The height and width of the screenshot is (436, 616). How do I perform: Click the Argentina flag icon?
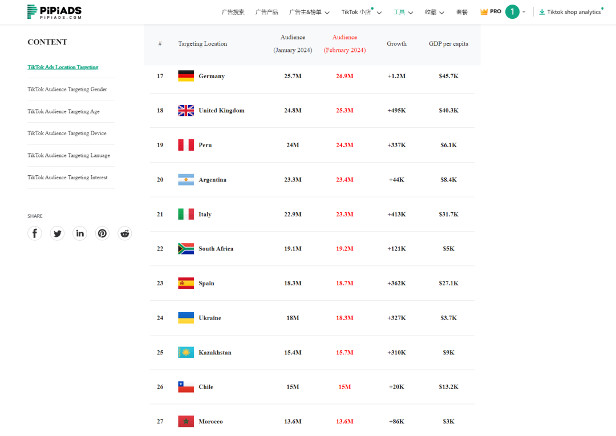pos(186,180)
